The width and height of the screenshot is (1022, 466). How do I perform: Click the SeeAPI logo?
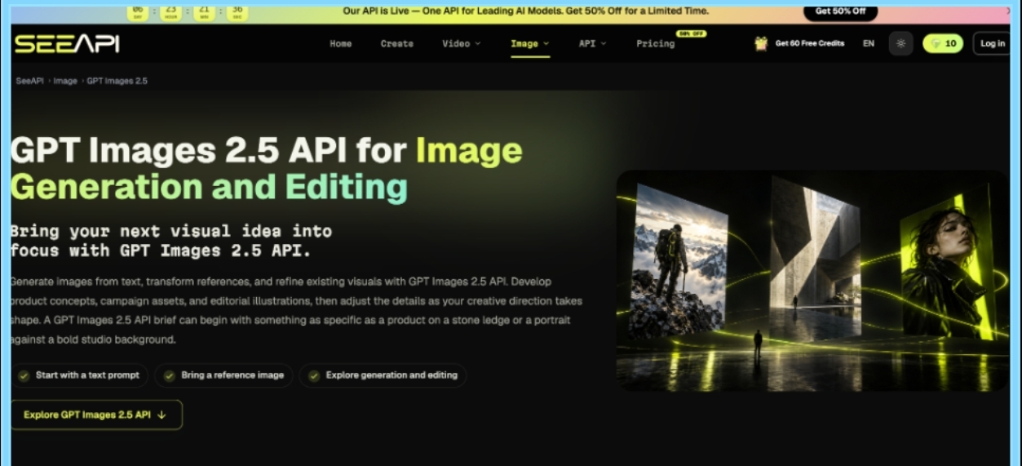(x=67, y=44)
